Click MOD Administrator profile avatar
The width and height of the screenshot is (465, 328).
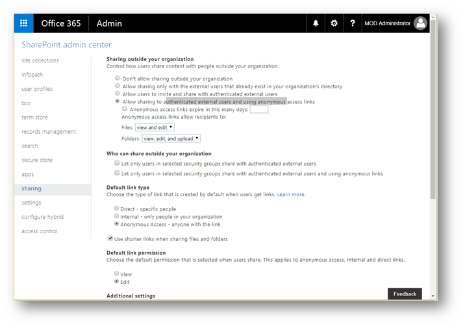pyautogui.click(x=420, y=23)
